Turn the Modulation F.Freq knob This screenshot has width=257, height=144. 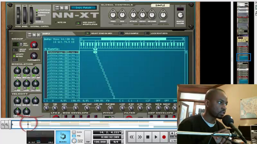tap(17, 71)
